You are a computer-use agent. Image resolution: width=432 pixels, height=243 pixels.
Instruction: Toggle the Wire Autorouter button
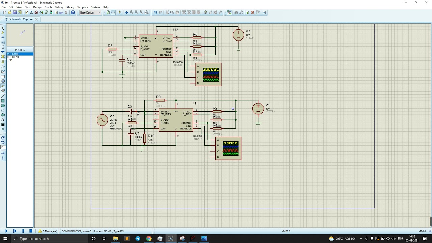pos(229,12)
